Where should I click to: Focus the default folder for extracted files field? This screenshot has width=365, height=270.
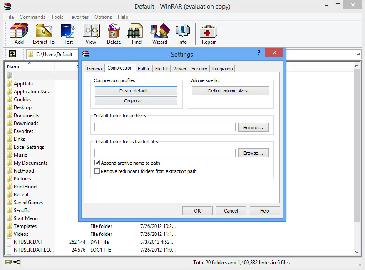tap(165, 153)
